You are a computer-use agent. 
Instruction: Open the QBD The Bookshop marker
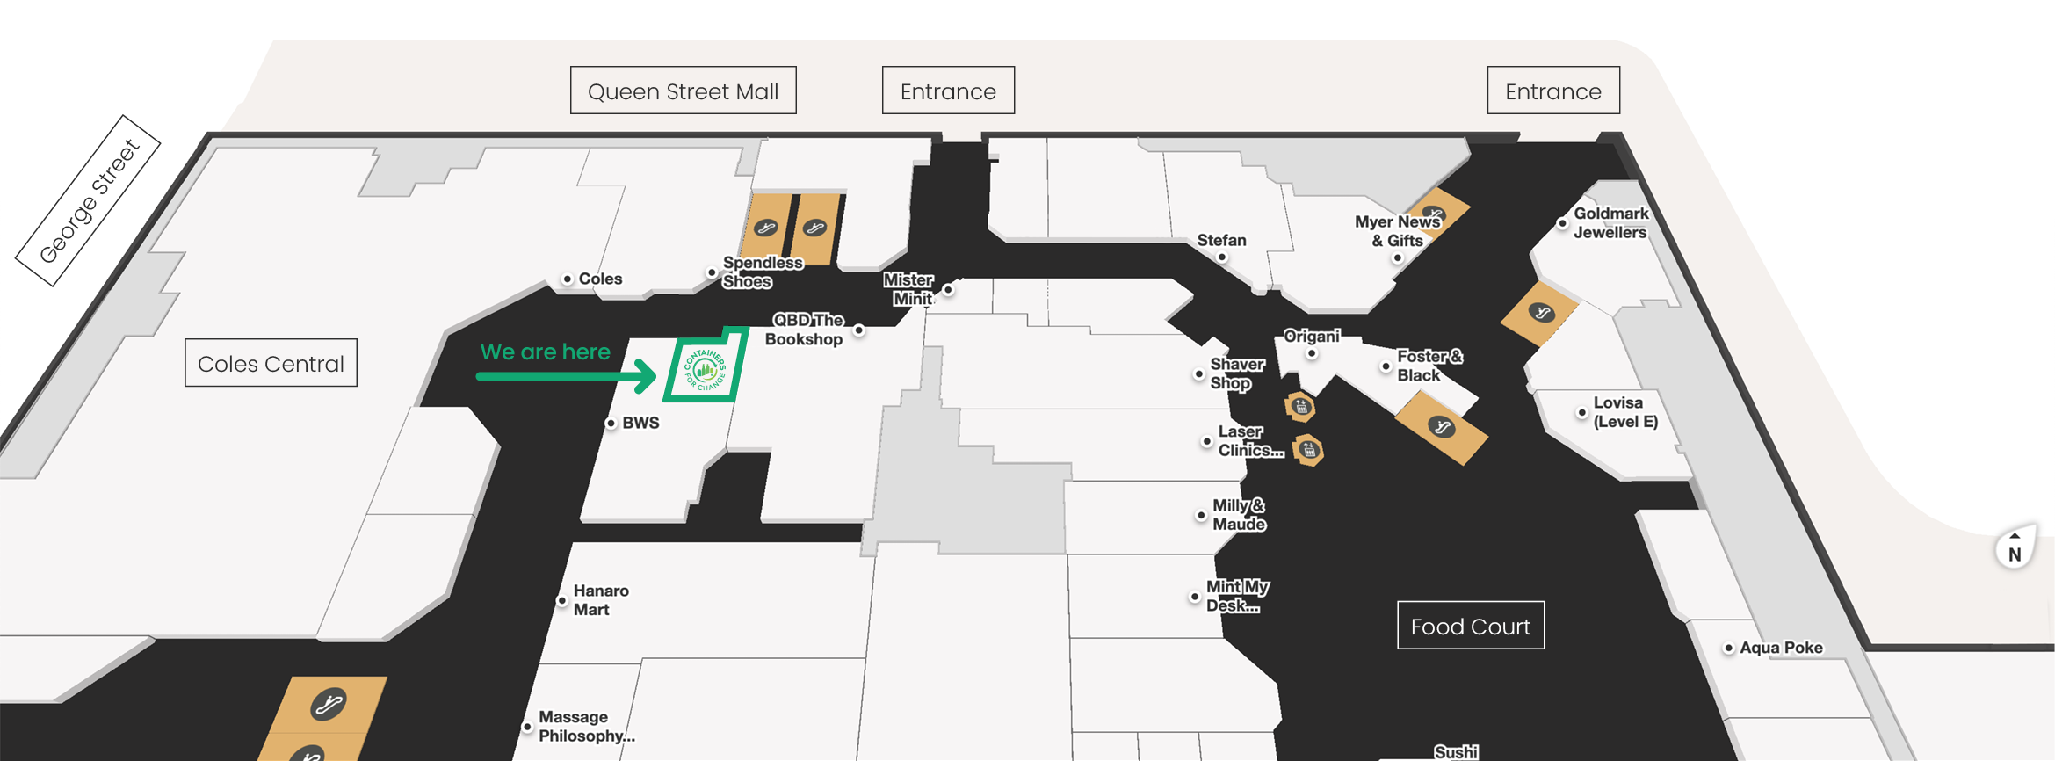point(858,330)
